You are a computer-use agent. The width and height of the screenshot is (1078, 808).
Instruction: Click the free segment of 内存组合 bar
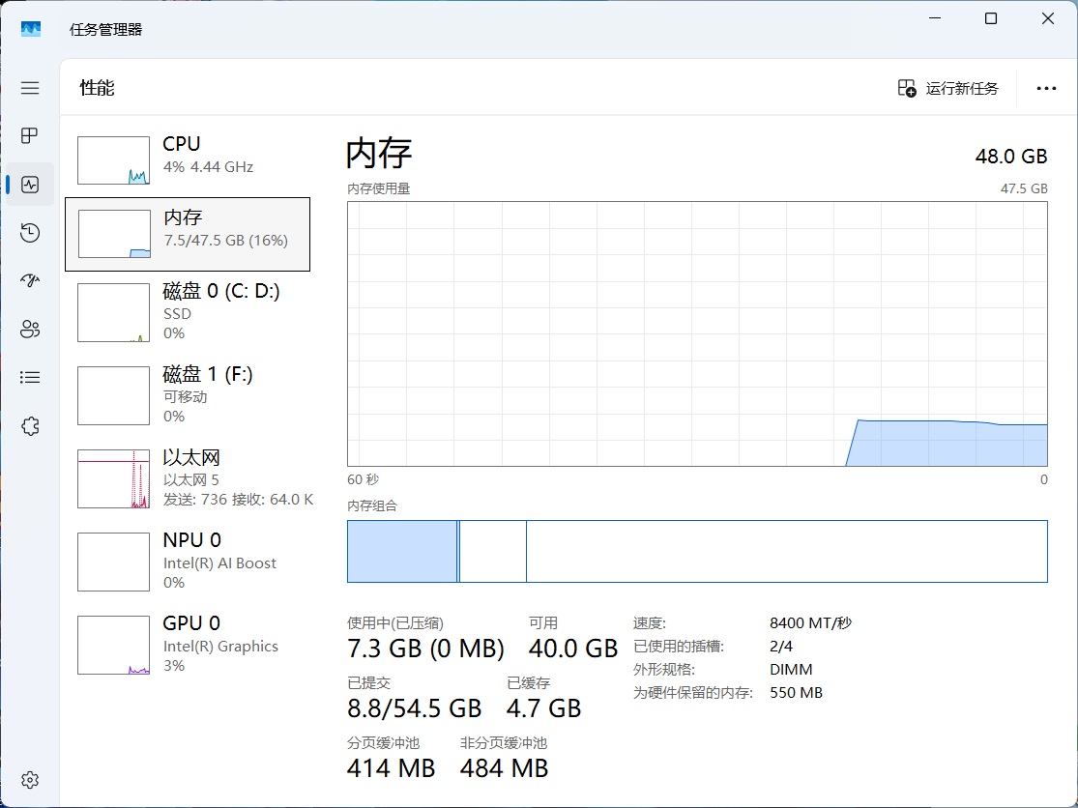[x=786, y=551]
